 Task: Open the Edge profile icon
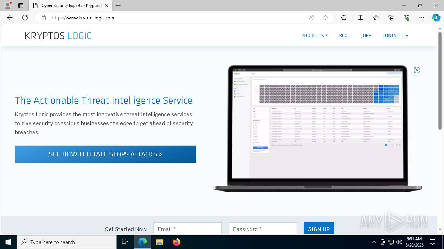(x=8, y=6)
